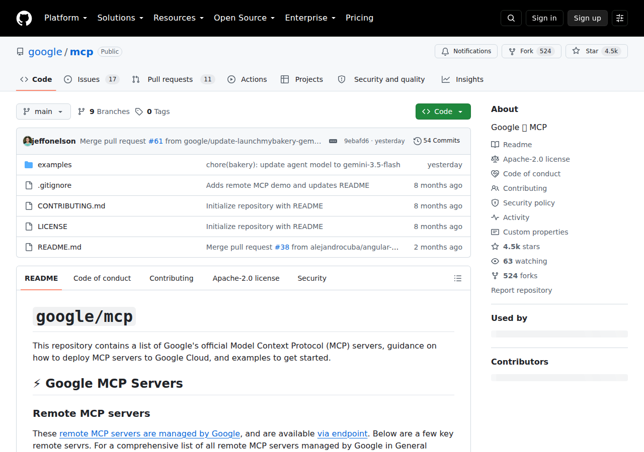Click the branches icon next to 9 Branches
This screenshot has height=452, width=644.
click(82, 111)
